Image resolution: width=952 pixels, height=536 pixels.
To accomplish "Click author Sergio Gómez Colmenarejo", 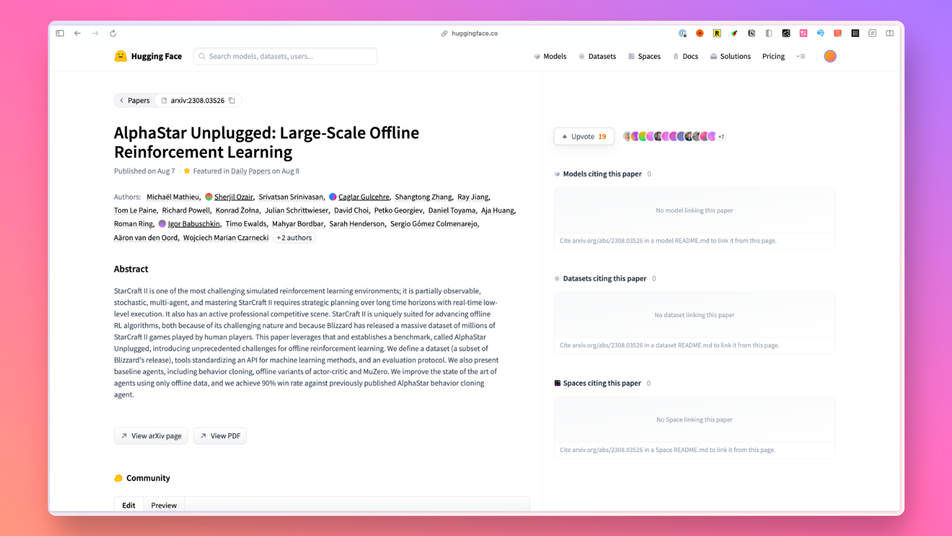I will pos(434,224).
